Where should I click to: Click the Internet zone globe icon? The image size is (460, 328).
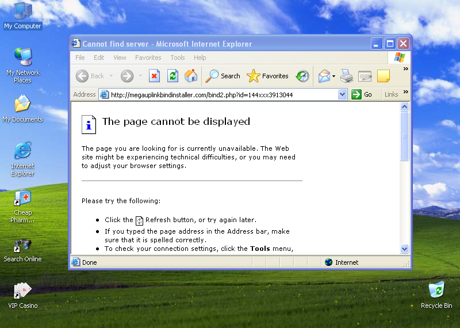[x=328, y=262]
